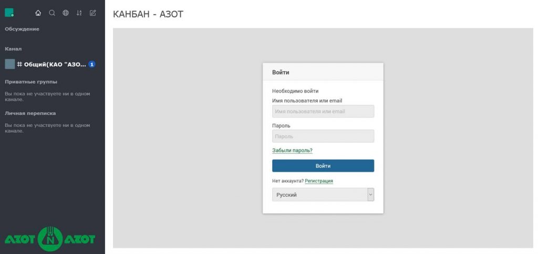
Task: Select the Личная переписка section
Action: coord(30,113)
